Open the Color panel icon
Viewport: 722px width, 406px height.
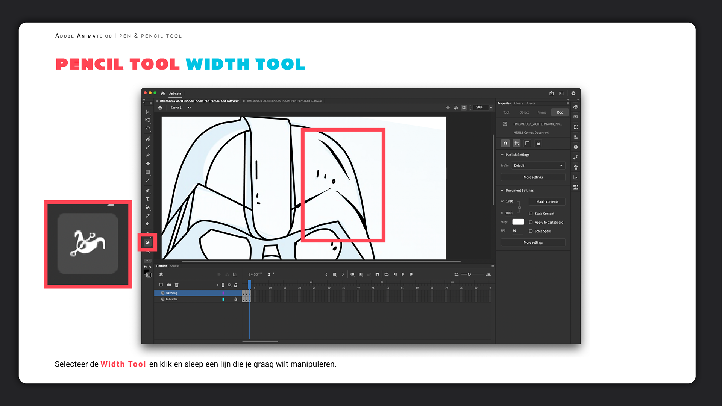coord(576,107)
